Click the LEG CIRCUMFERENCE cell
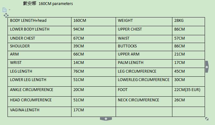 pyautogui.click(x=144, y=72)
